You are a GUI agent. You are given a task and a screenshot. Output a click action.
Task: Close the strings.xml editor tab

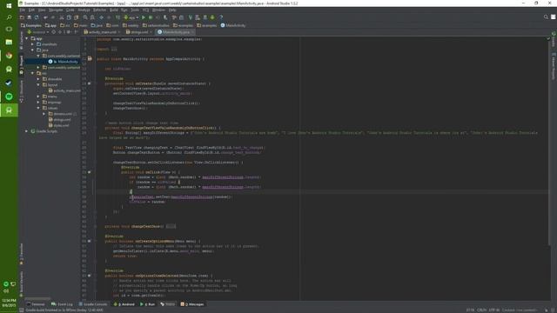(151, 32)
